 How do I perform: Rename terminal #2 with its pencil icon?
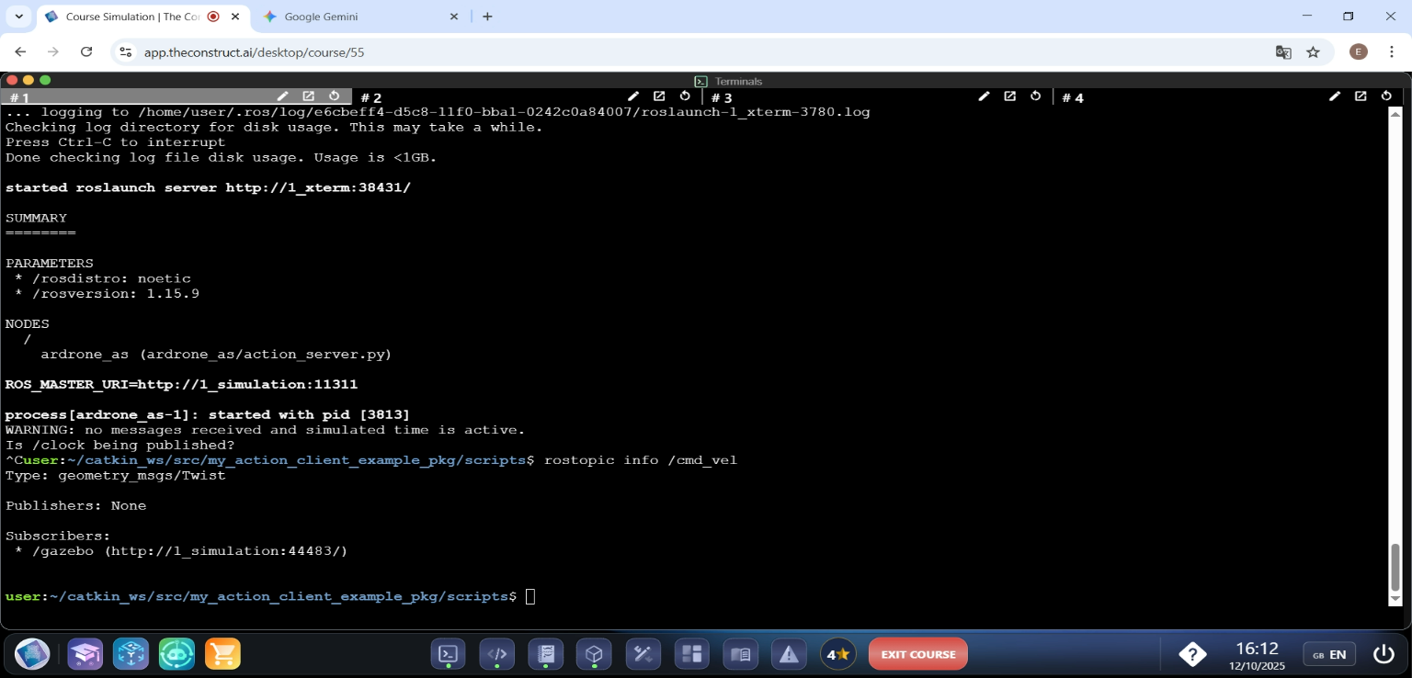tap(633, 96)
